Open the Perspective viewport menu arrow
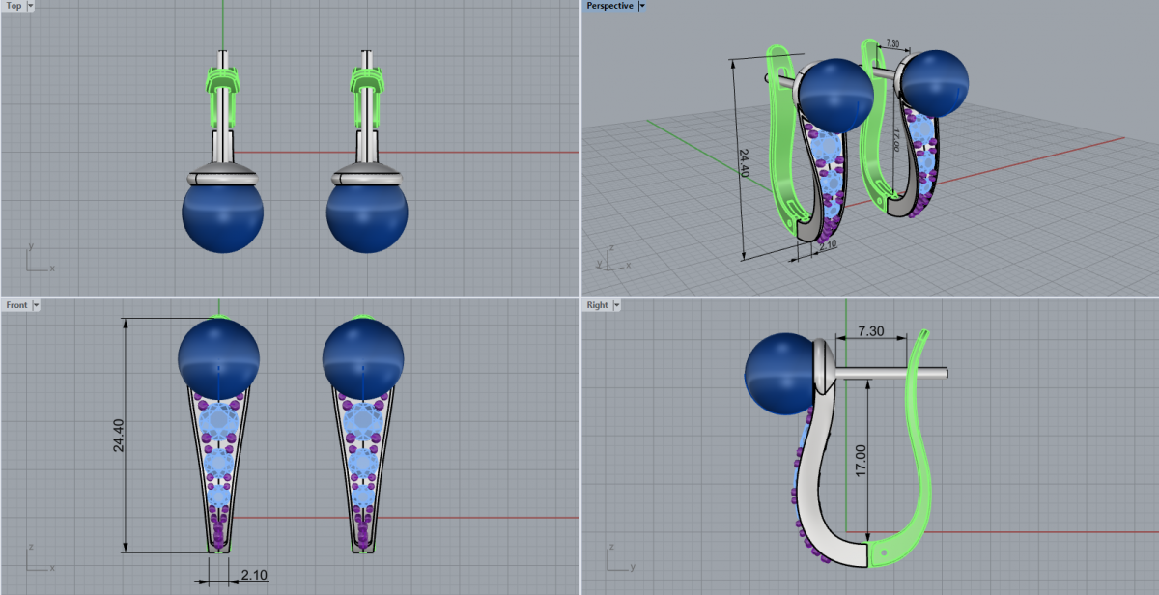The image size is (1159, 595). (643, 6)
